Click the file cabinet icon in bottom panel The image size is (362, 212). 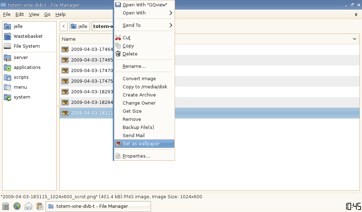click(x=6, y=206)
